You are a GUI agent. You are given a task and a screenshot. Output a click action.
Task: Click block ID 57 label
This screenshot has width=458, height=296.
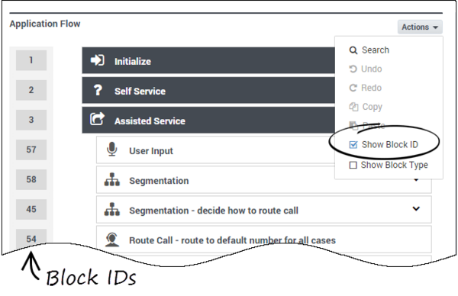(31, 150)
